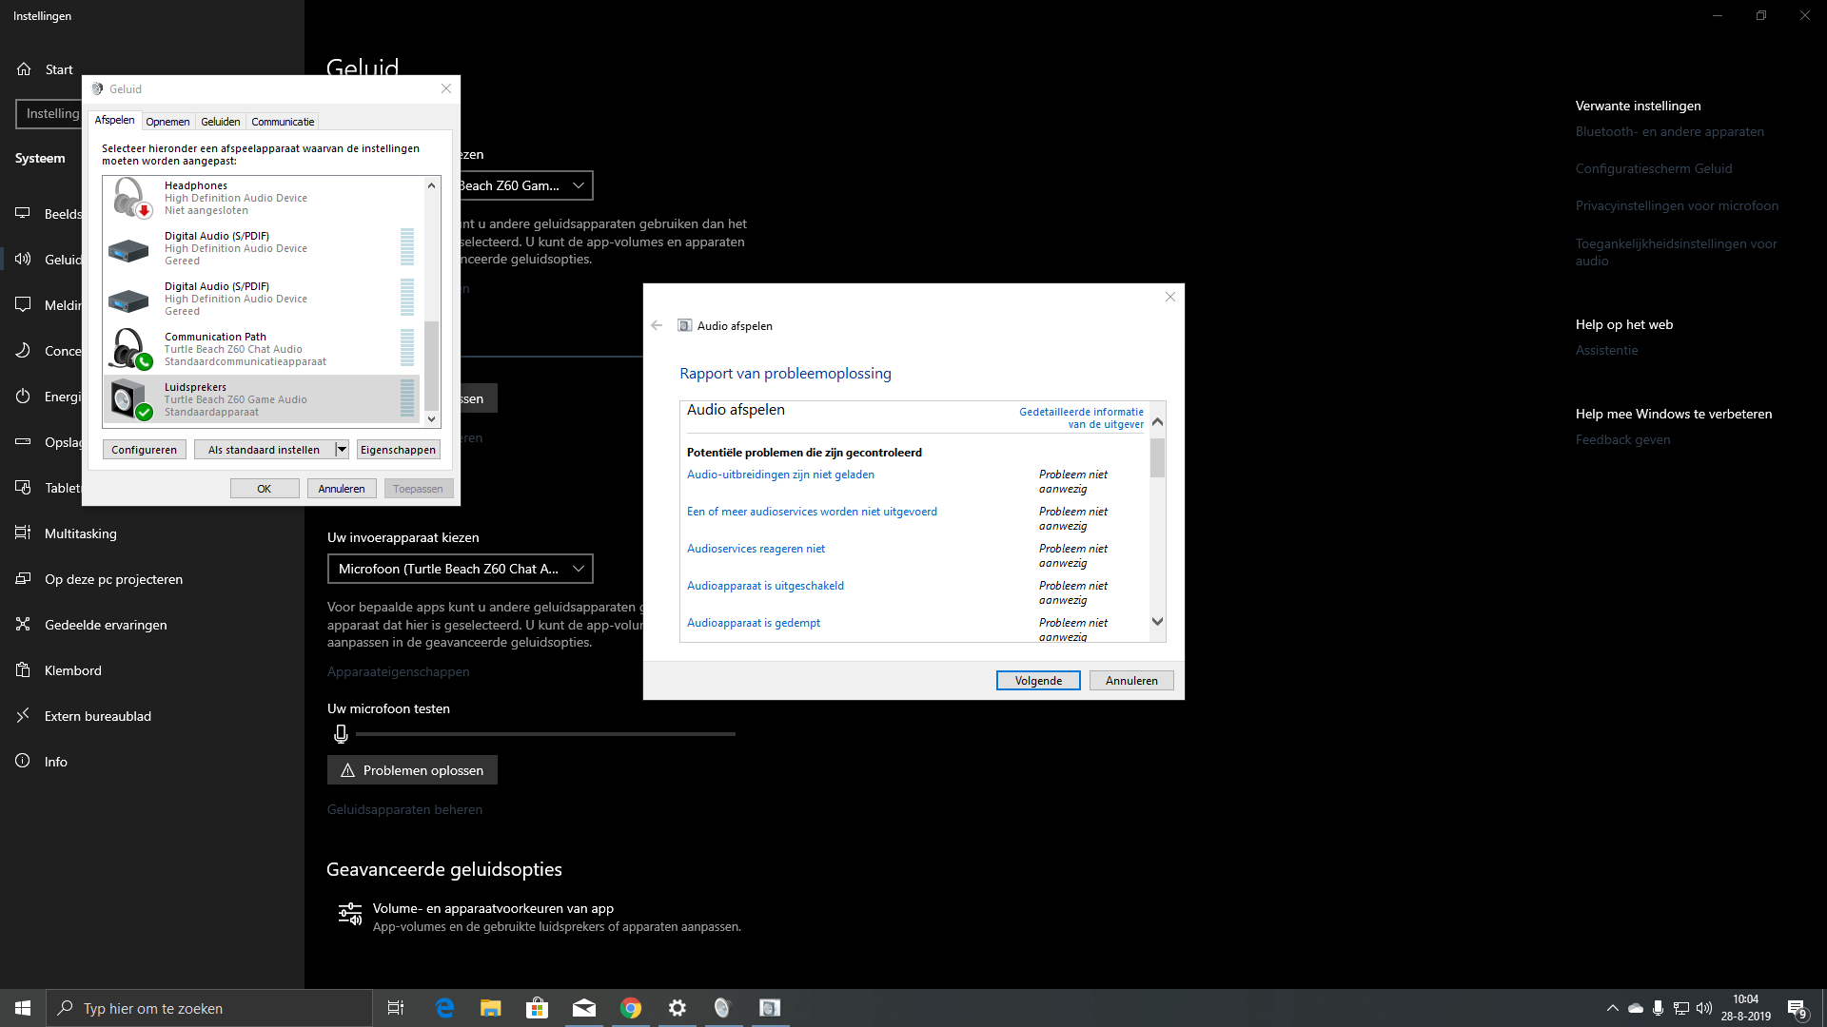
Task: Open Multitasking sidebar entry icon
Action: pos(23,533)
